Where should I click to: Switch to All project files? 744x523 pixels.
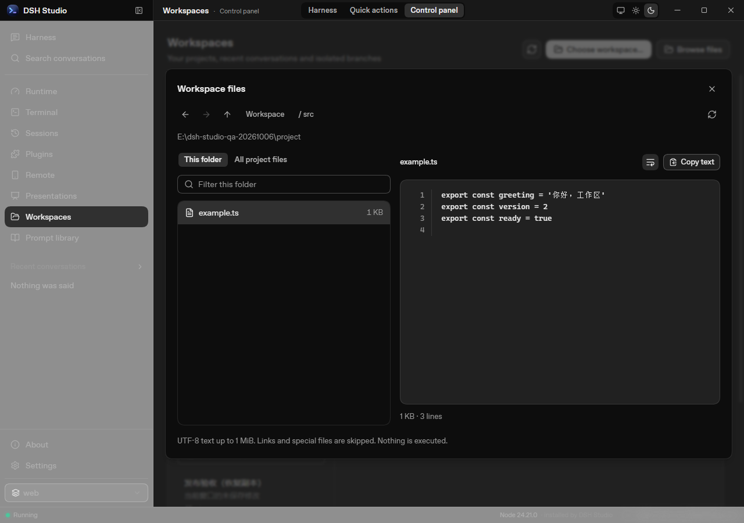(260, 160)
